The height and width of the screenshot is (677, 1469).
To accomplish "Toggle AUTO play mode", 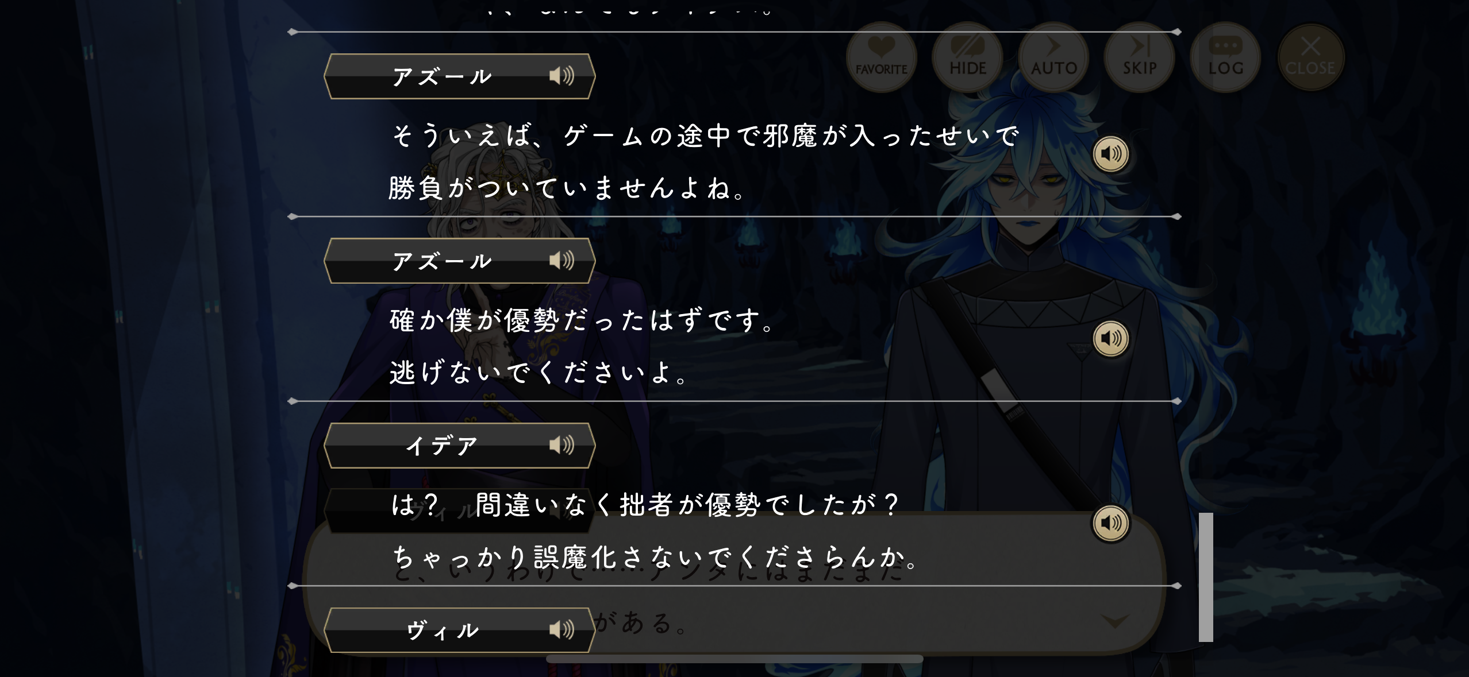I will coord(1054,57).
